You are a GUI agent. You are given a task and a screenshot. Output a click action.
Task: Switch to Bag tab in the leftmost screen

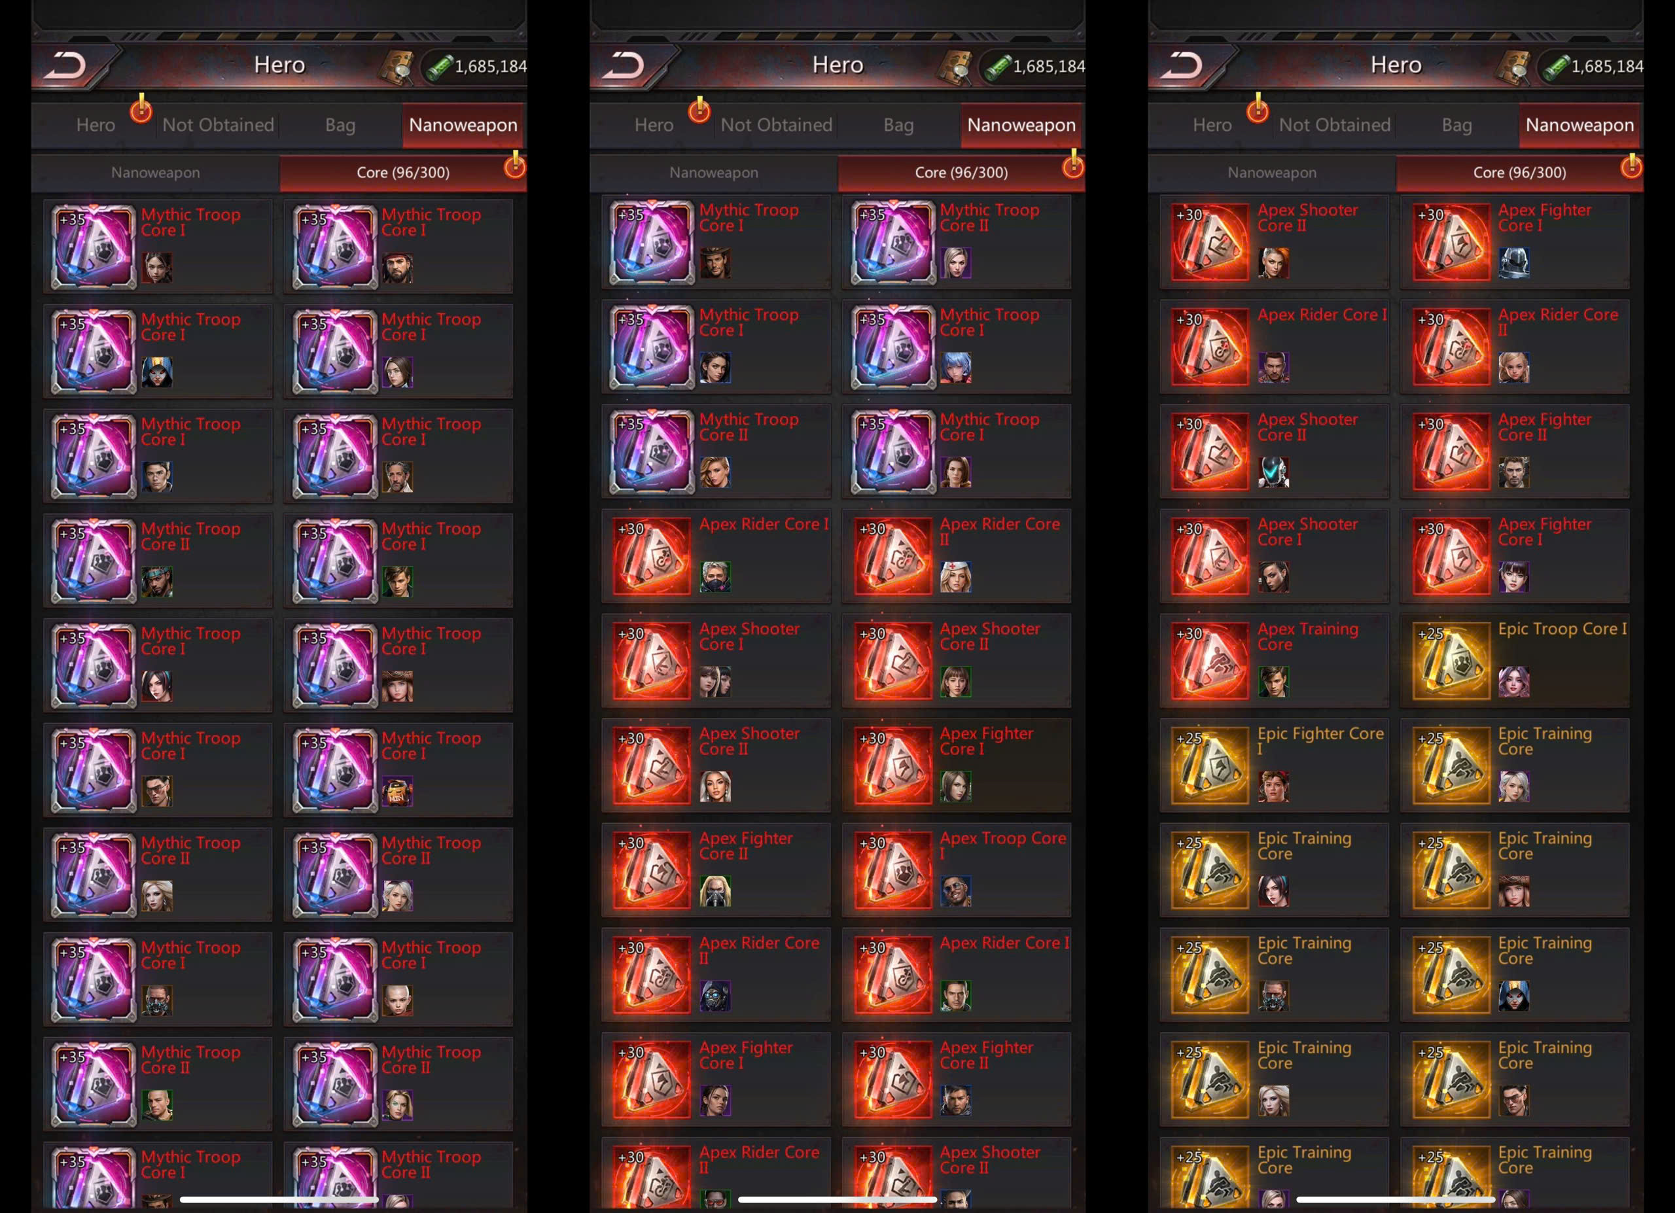click(340, 125)
